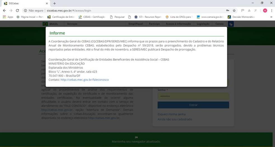Click the browser forward arrow

click(11, 11)
